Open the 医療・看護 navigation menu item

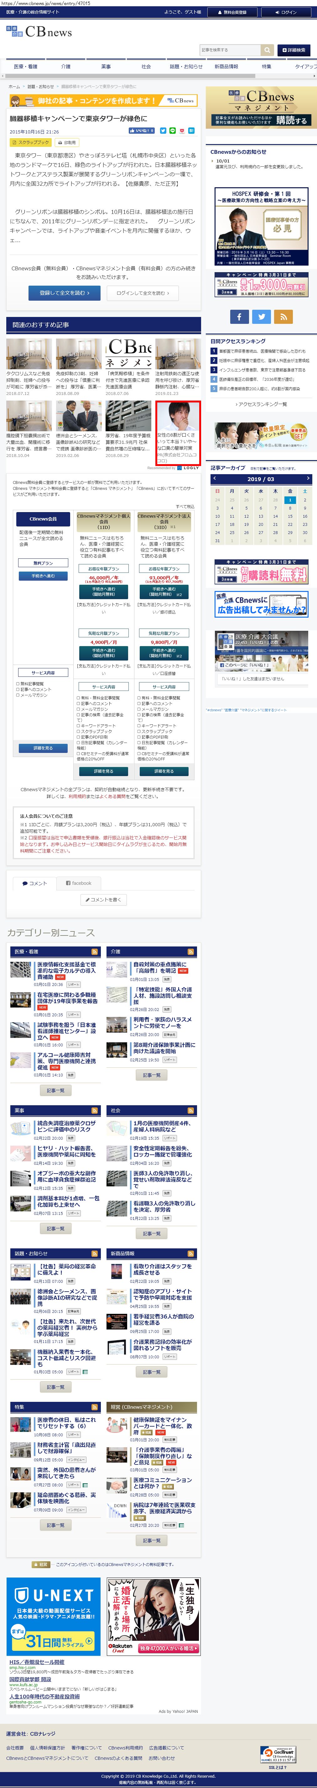26,67
